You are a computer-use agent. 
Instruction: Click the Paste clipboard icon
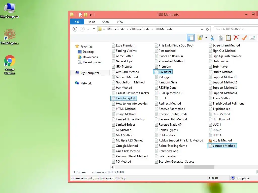228,38
